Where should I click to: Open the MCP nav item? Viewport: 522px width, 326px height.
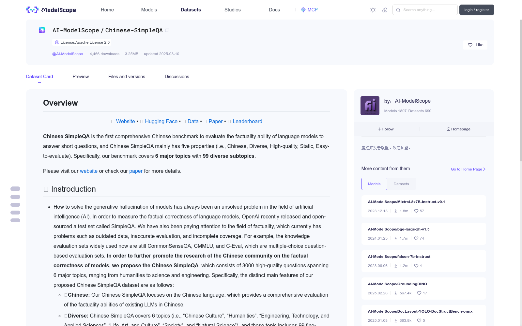tap(309, 10)
